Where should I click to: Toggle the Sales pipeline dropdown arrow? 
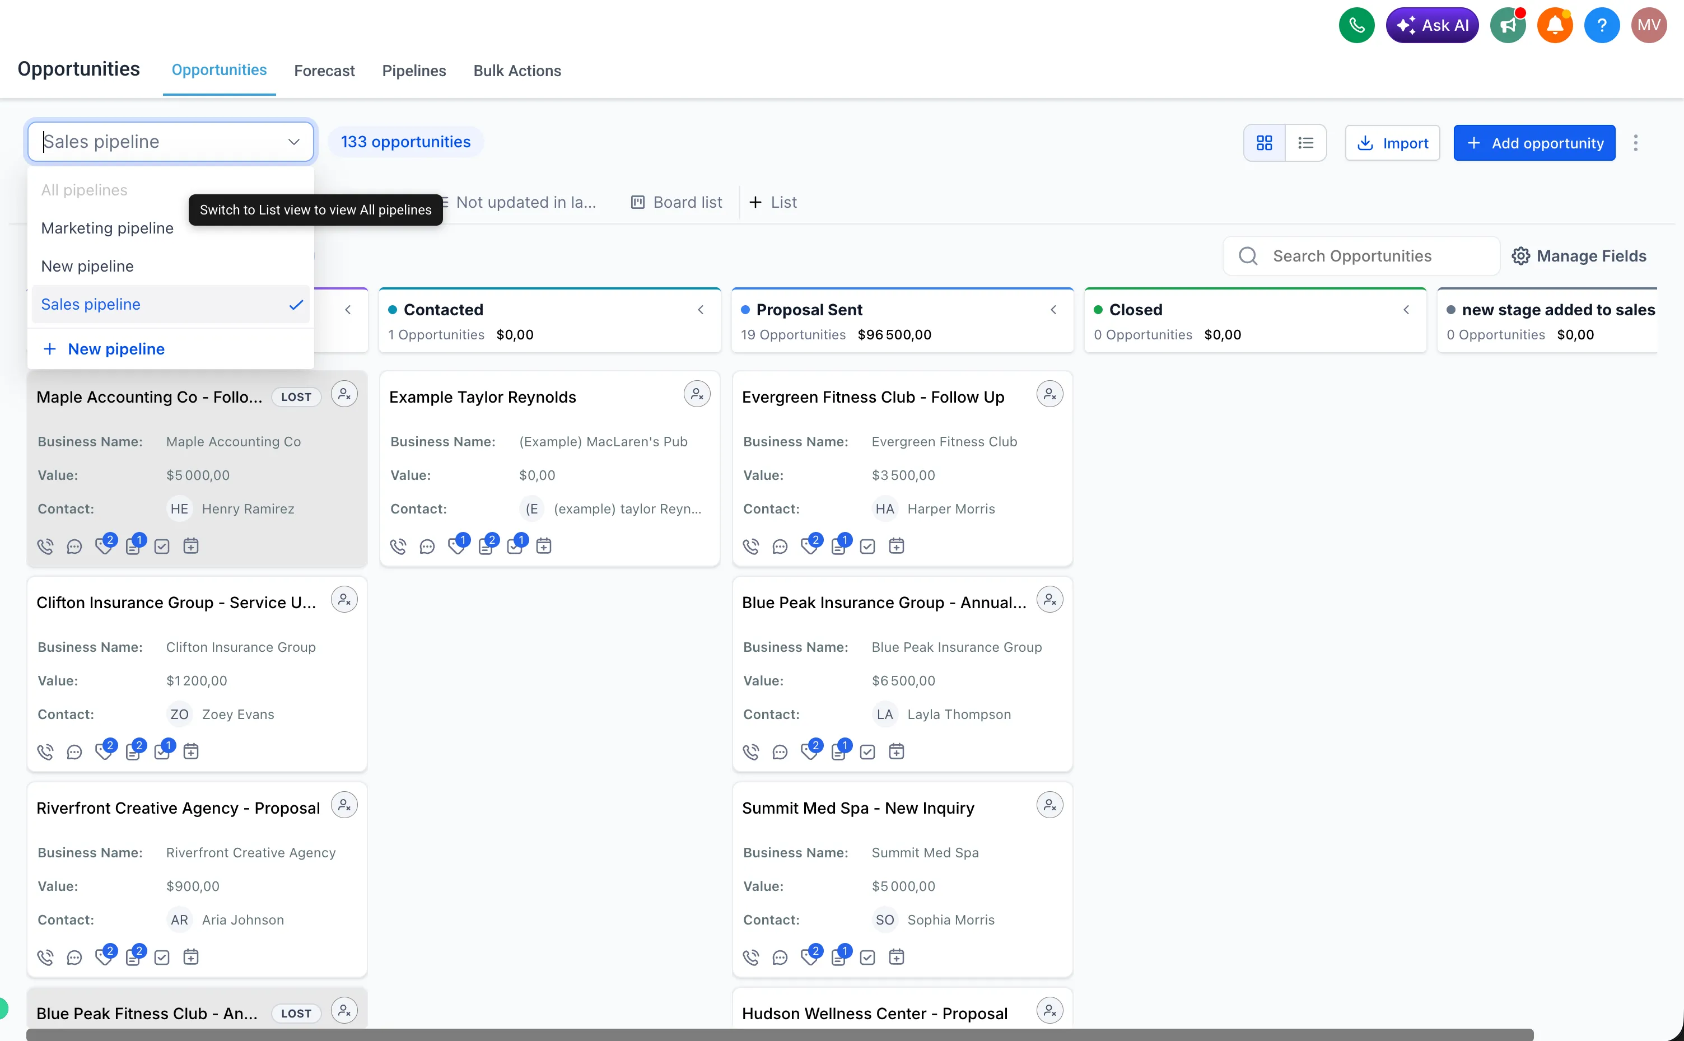click(x=294, y=142)
